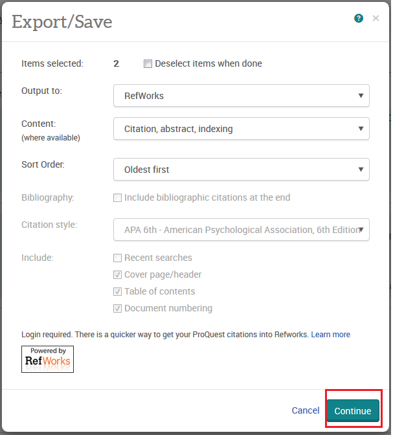The width and height of the screenshot is (393, 435).
Task: Click the Items selected count 2
Action: 117,64
